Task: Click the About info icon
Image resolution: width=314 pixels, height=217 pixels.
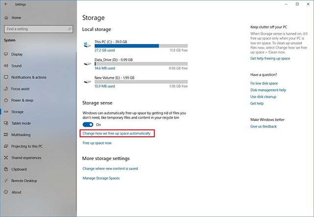Action: (x=6, y=192)
